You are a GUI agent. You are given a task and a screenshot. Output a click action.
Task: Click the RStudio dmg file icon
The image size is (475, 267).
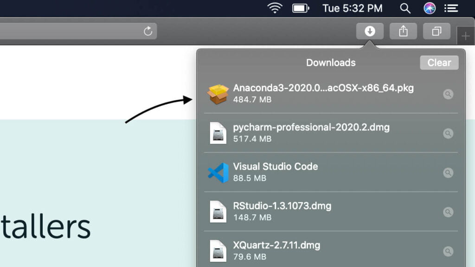(x=218, y=211)
